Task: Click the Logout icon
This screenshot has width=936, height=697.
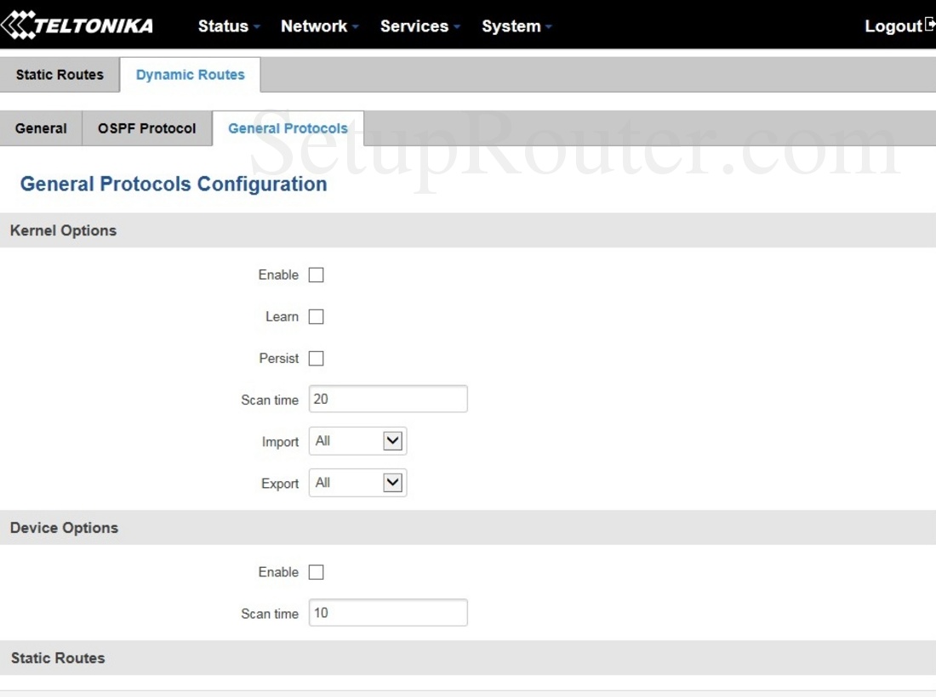Action: click(x=929, y=25)
